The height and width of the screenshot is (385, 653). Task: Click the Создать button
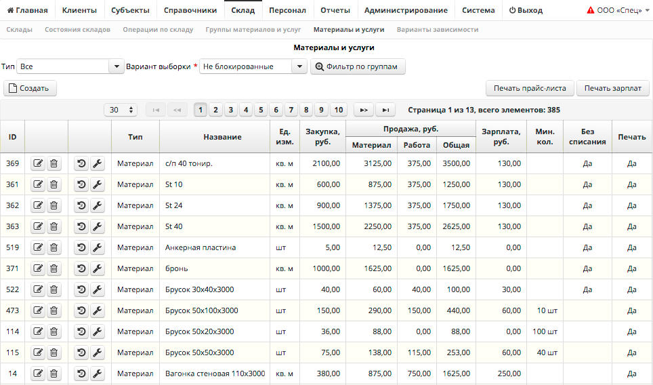[x=30, y=88]
